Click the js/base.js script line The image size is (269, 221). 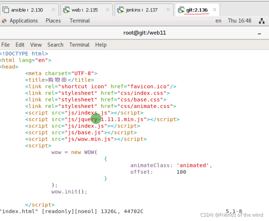(x=81, y=133)
